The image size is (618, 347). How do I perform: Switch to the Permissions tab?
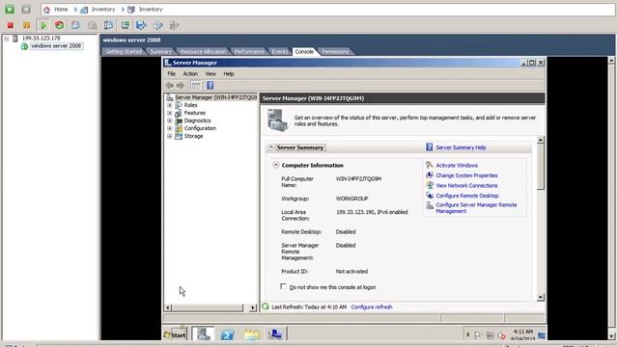[335, 51]
